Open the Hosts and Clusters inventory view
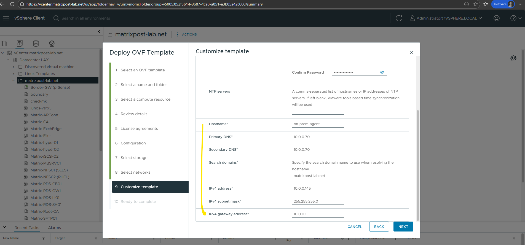The height and width of the screenshot is (245, 525). (4, 44)
